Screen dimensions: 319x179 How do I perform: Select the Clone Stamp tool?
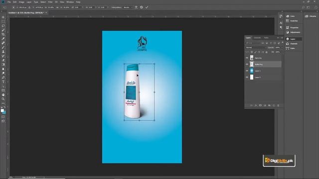(x=3, y=52)
